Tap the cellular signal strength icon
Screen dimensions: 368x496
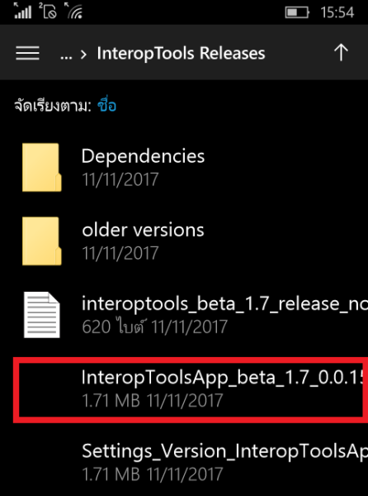pos(23,11)
